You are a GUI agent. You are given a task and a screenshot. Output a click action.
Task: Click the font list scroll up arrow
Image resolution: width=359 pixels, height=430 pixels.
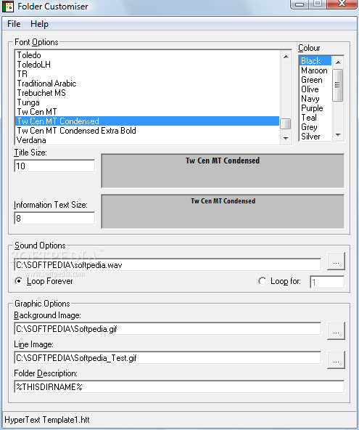[286, 57]
